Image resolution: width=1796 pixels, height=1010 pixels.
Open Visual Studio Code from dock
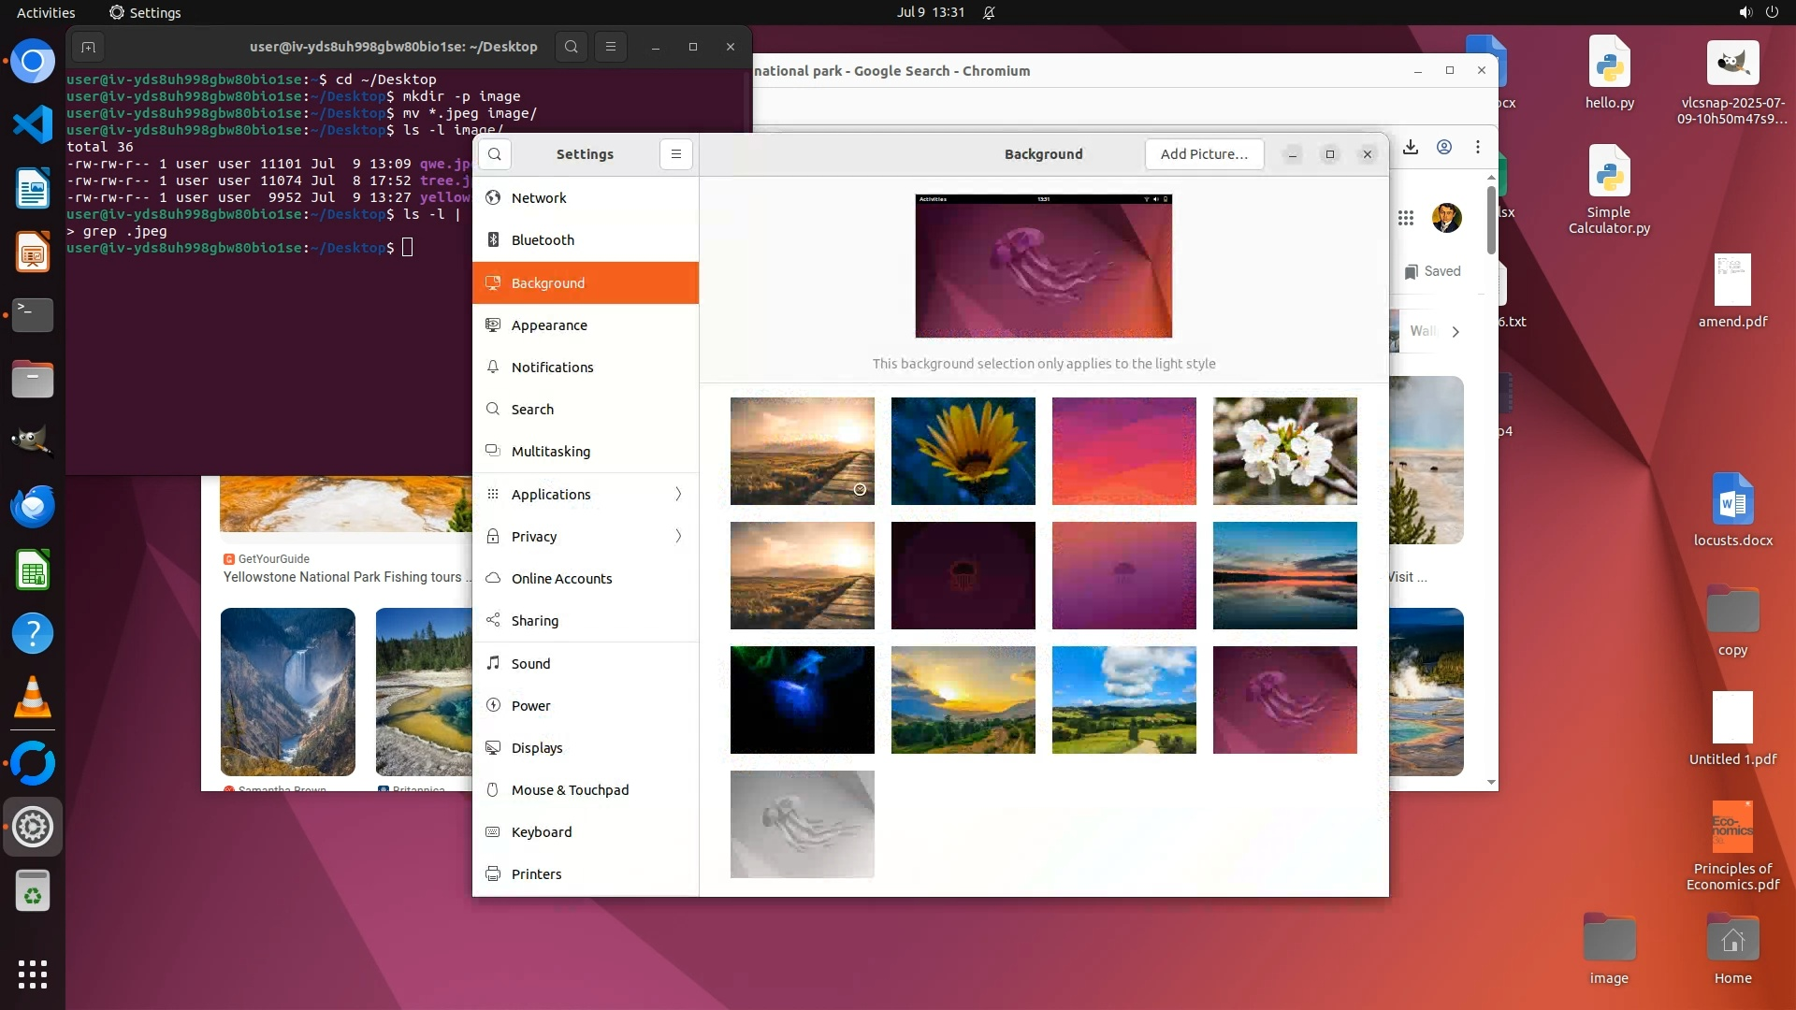[x=33, y=124]
